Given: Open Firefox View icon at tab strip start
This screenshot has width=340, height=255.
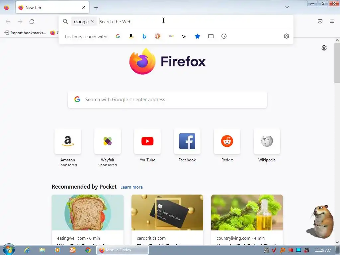Looking at the screenshot, I should click(7, 8).
